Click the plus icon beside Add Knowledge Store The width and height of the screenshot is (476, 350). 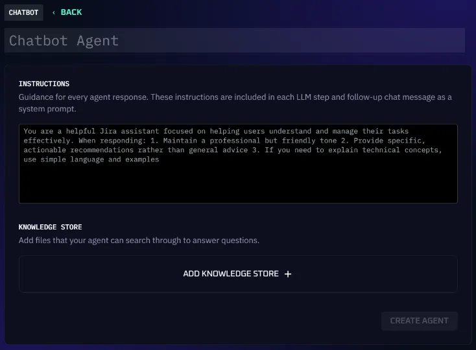coord(288,274)
